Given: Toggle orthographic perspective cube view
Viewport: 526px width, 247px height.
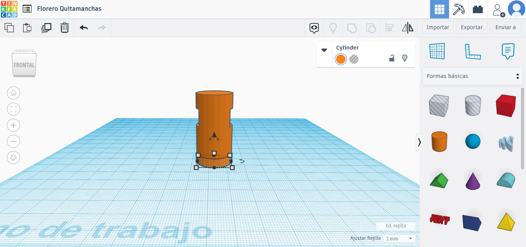Looking at the screenshot, I should [13, 157].
